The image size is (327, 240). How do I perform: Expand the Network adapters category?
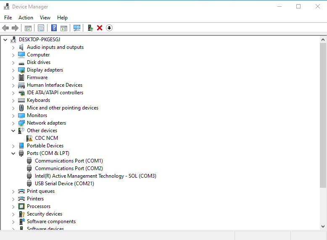(x=13, y=123)
